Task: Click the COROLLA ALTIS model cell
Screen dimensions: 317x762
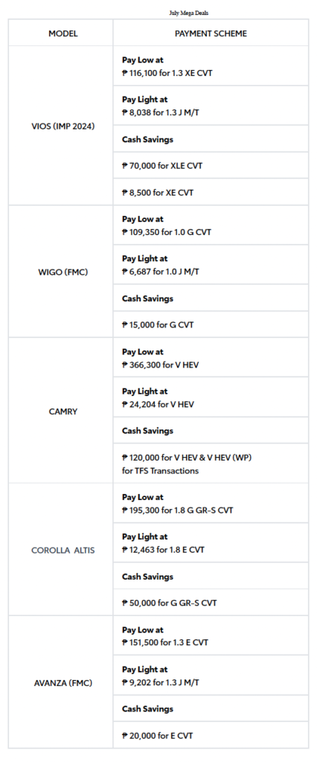Action: pos(61,550)
